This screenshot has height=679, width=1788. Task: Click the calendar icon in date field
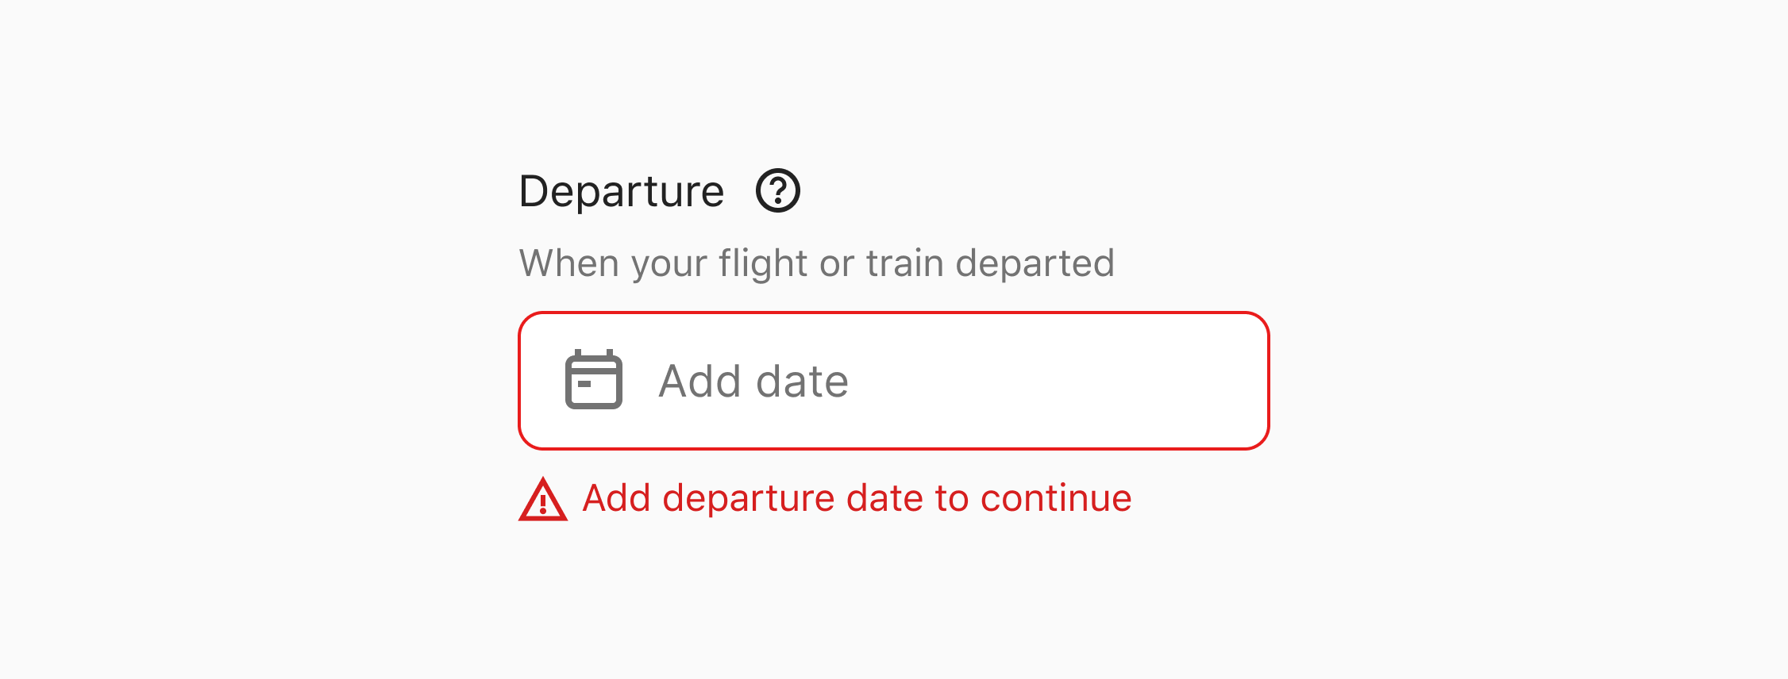tap(593, 380)
